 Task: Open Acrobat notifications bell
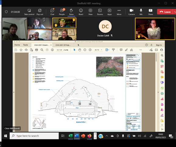coord(151,45)
